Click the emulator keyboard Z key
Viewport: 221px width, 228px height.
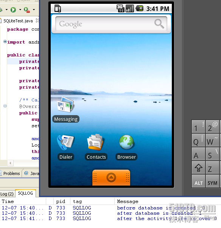click(212, 167)
